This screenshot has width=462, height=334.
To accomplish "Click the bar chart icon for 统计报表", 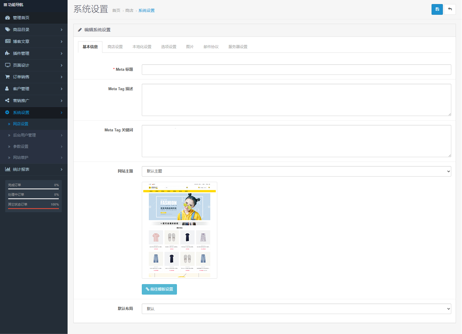I will pyautogui.click(x=8, y=169).
